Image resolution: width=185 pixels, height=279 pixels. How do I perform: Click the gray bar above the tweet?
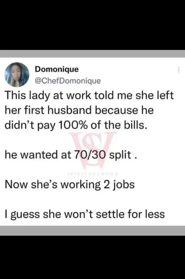pyautogui.click(x=92, y=54)
